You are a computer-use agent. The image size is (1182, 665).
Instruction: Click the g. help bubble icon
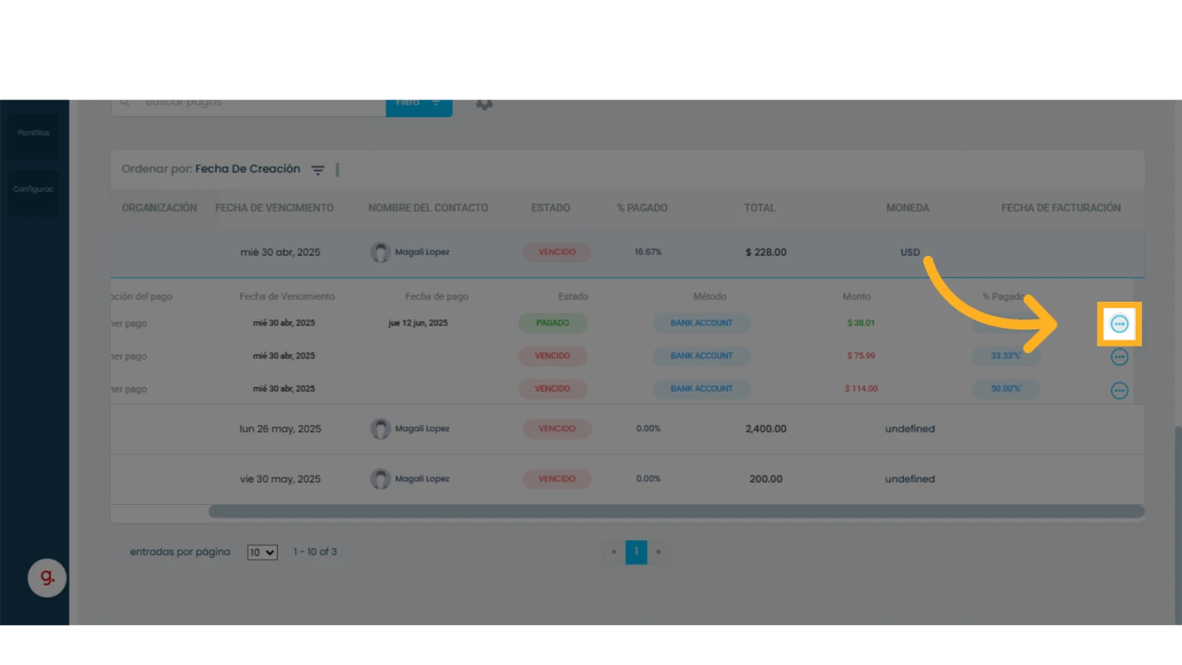[x=47, y=578]
